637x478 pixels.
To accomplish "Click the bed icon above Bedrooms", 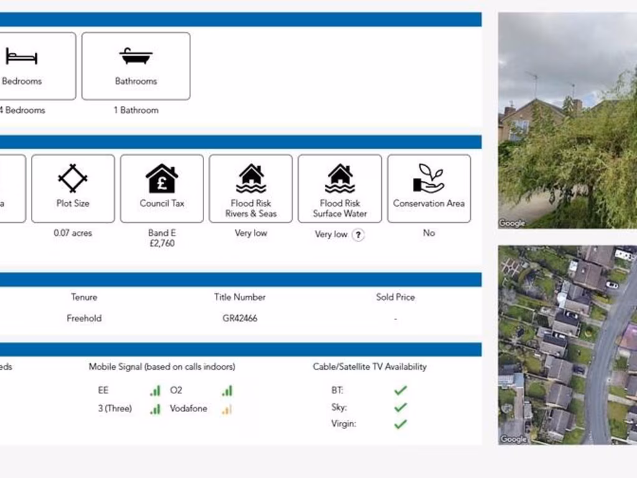I will tap(22, 57).
